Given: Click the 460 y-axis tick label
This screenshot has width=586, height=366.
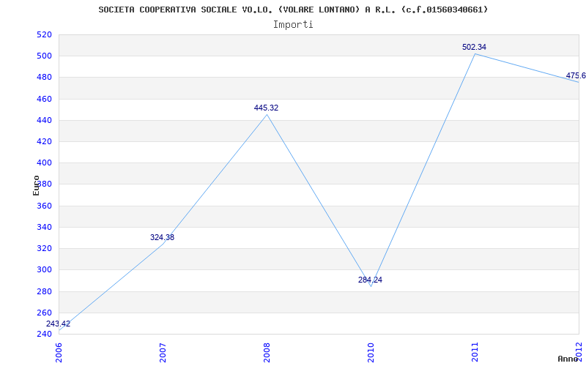Looking at the screenshot, I should pyautogui.click(x=44, y=99).
